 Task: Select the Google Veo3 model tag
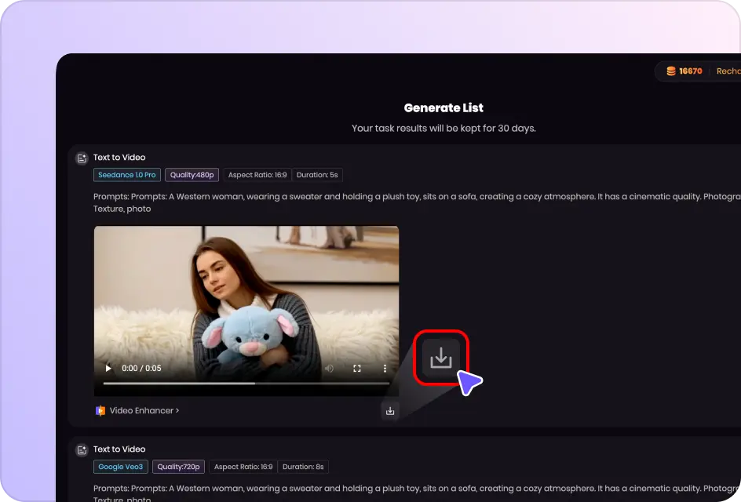click(120, 467)
